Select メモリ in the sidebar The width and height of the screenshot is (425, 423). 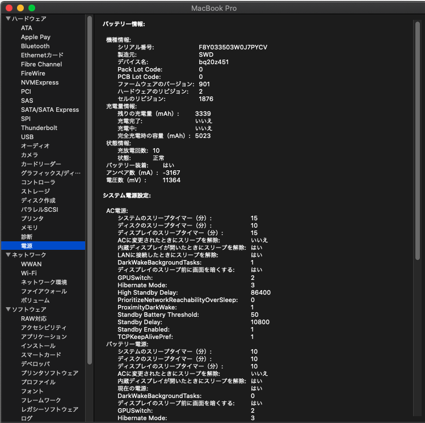pyautogui.click(x=30, y=228)
